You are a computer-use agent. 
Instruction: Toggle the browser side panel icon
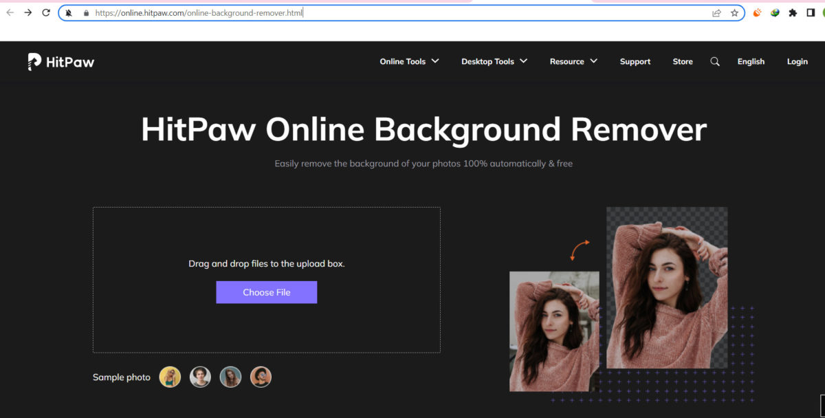tap(811, 13)
